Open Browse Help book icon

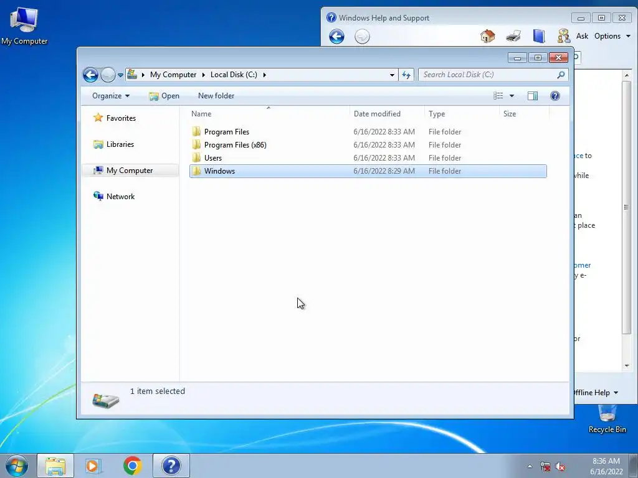coord(539,36)
